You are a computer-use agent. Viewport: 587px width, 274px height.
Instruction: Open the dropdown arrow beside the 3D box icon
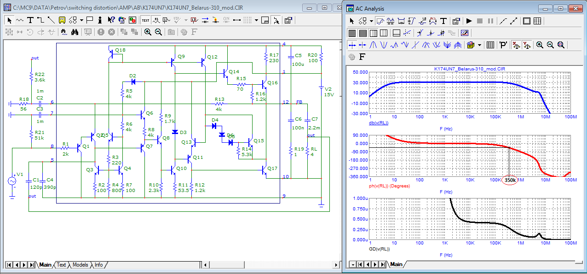(479, 45)
